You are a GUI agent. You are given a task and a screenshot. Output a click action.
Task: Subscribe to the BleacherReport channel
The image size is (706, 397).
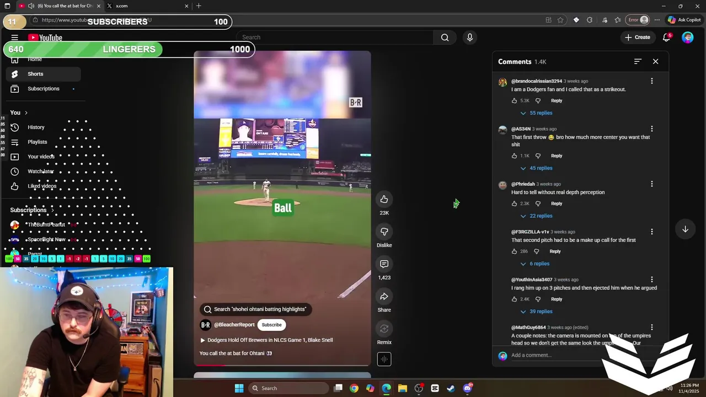click(271, 325)
